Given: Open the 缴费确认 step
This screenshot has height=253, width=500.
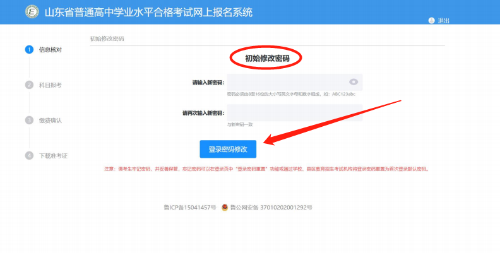Looking at the screenshot, I should pyautogui.click(x=51, y=120).
